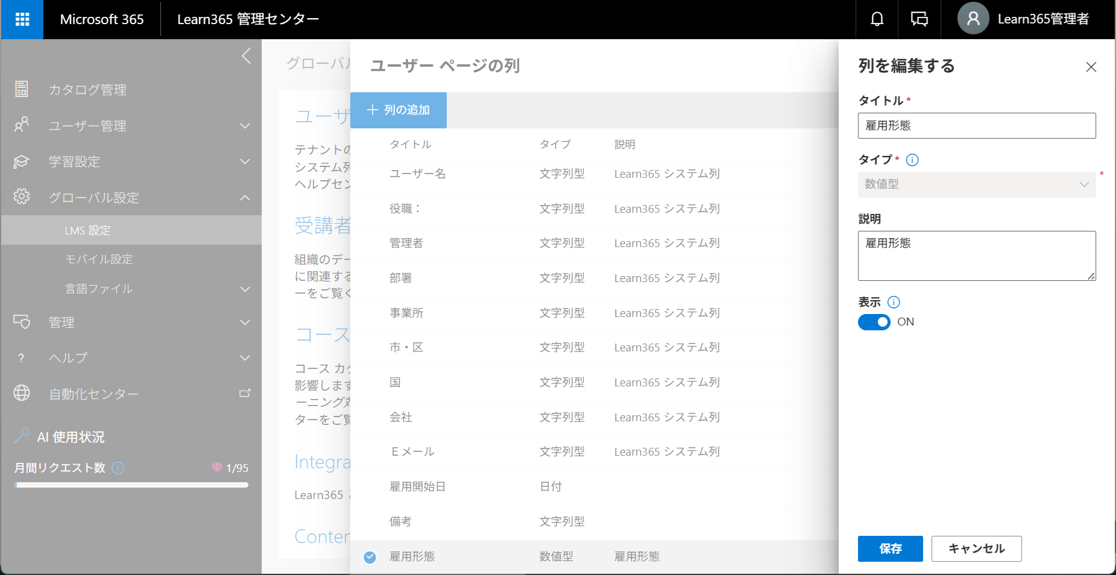Deselect the checked 雇用形態 row checkmark

pyautogui.click(x=370, y=558)
